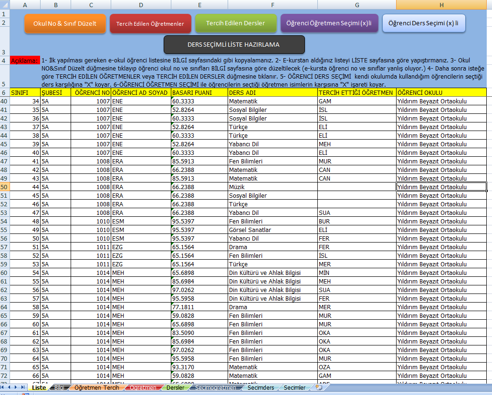
Task: Click the ŞUBESİ header cell
Action: pos(55,92)
